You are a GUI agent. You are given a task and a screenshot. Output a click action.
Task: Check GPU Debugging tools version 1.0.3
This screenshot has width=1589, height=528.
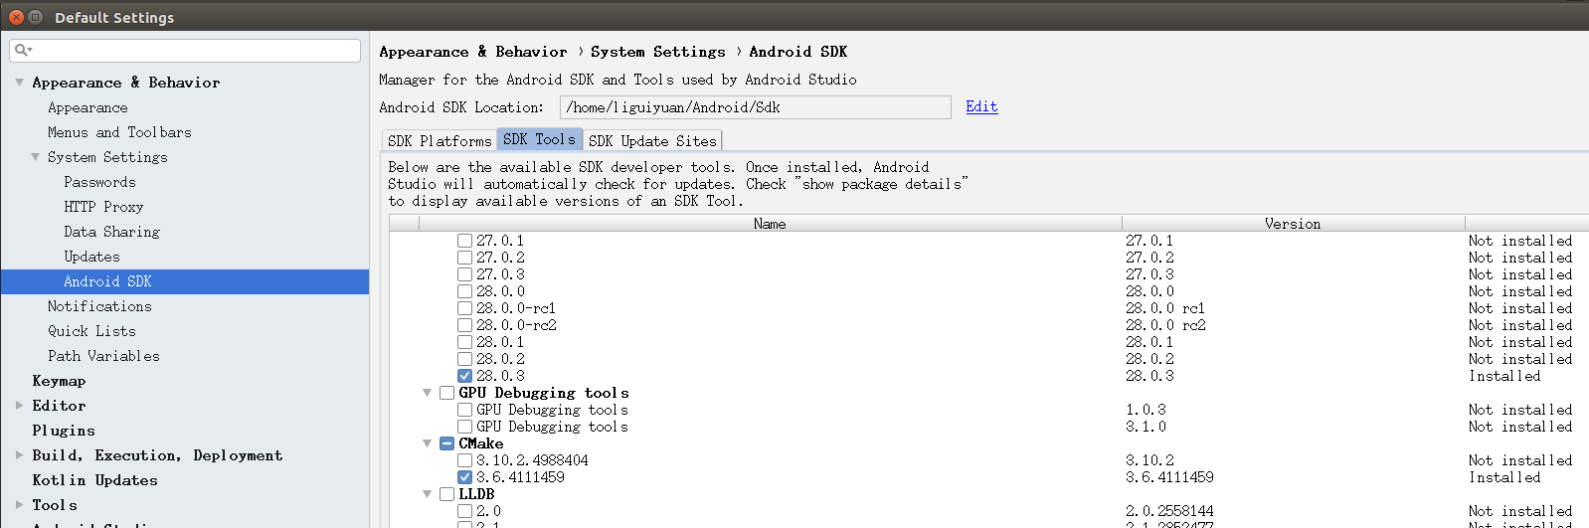tap(464, 410)
